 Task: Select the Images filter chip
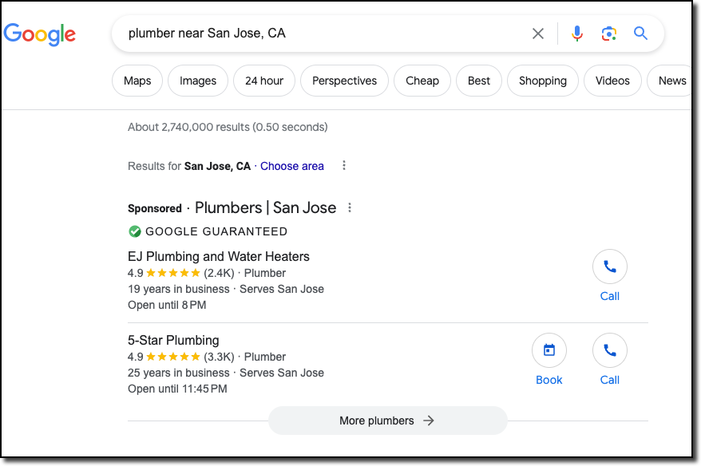(197, 81)
